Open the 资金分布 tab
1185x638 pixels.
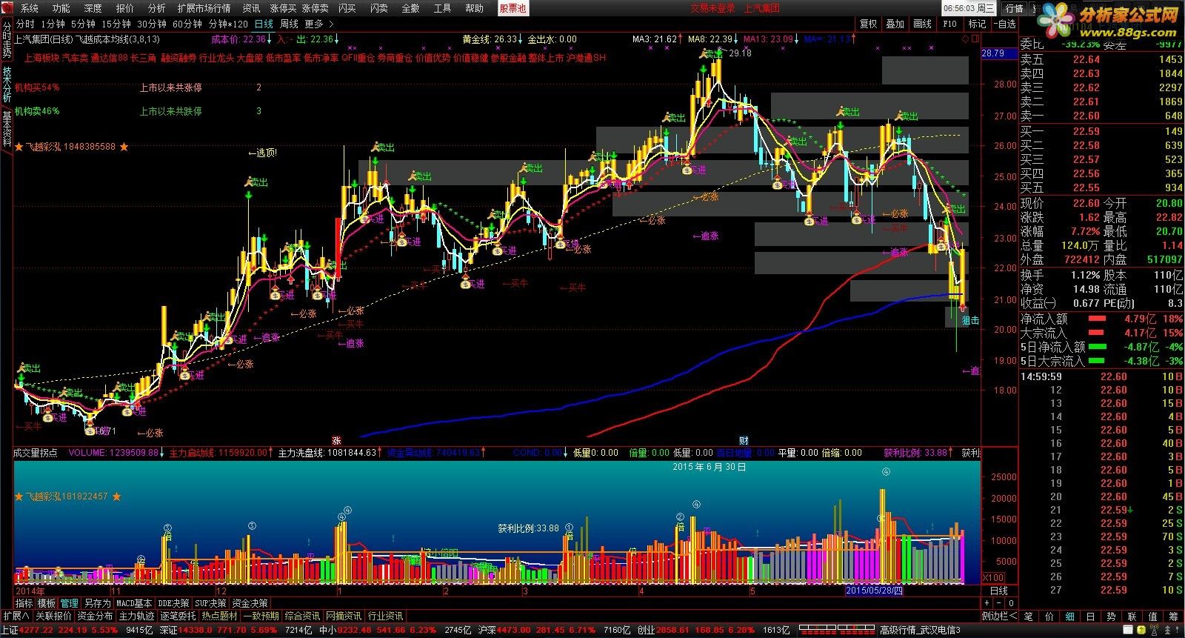point(96,616)
